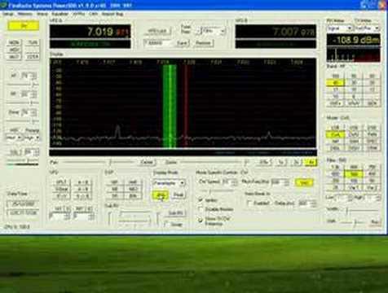Screen dimensions: 388x293
Task: Click the VFO Lock button
Action: (157, 31)
